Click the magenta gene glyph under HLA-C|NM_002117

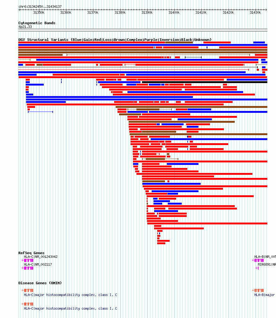pos(27,268)
